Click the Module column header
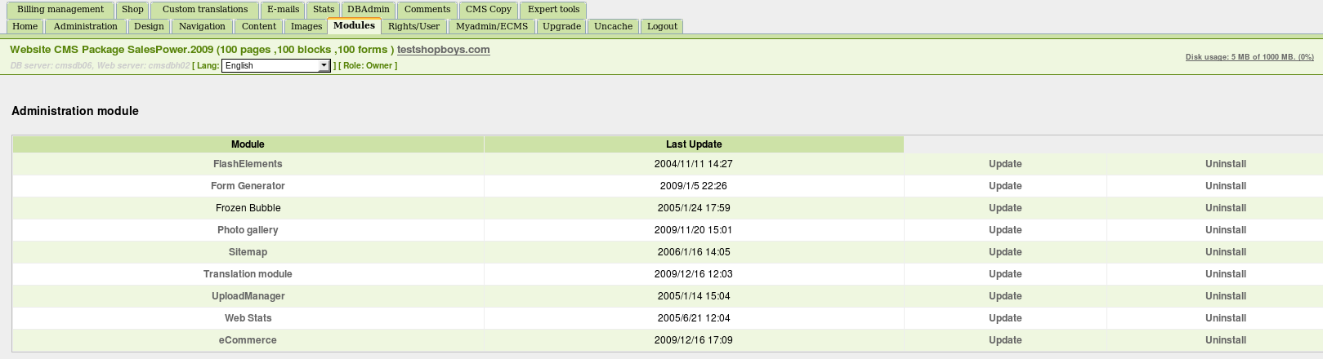The image size is (1323, 359). tap(248, 144)
